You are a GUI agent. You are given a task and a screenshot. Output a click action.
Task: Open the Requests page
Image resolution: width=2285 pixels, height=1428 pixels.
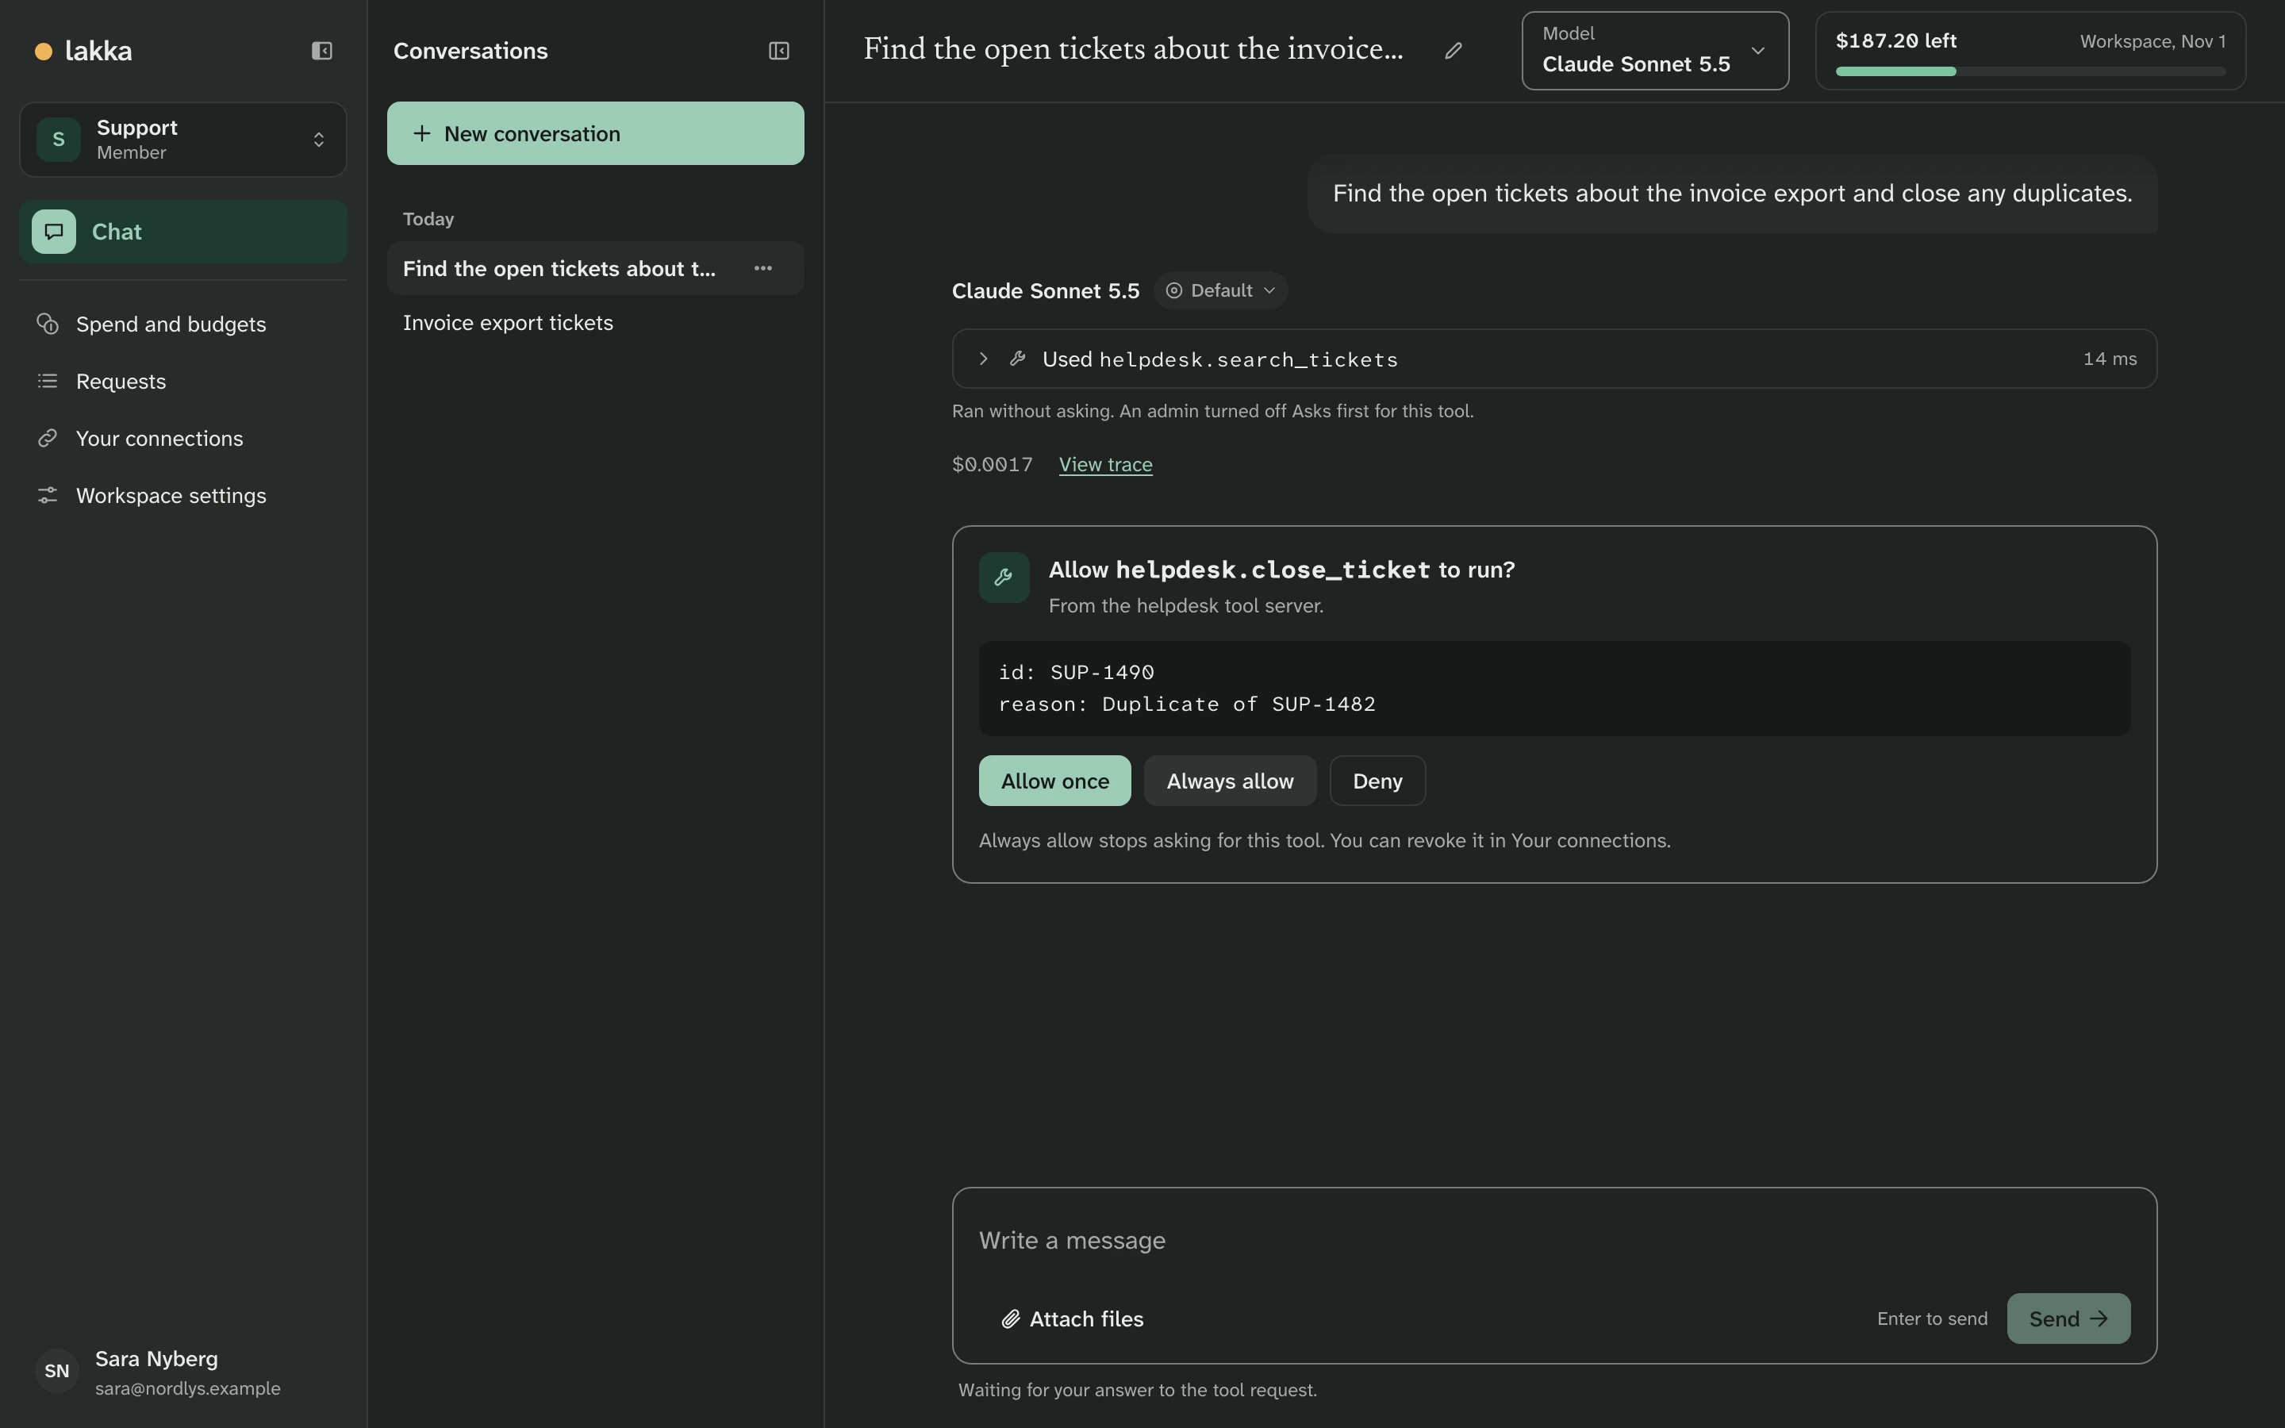pyautogui.click(x=183, y=382)
